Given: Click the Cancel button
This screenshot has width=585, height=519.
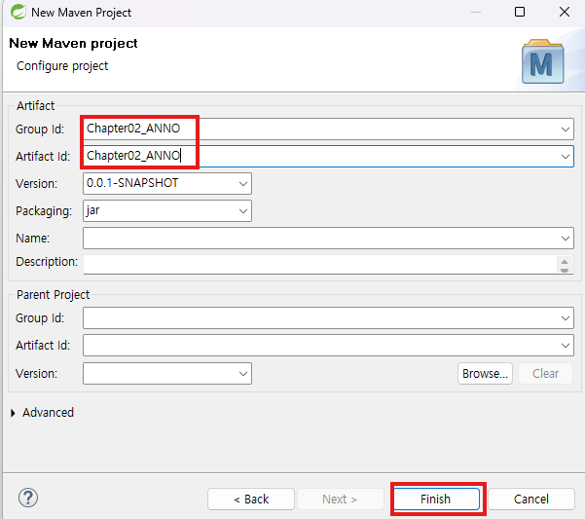Looking at the screenshot, I should point(531,499).
